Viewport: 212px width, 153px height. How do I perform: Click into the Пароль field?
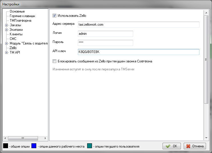(105, 43)
